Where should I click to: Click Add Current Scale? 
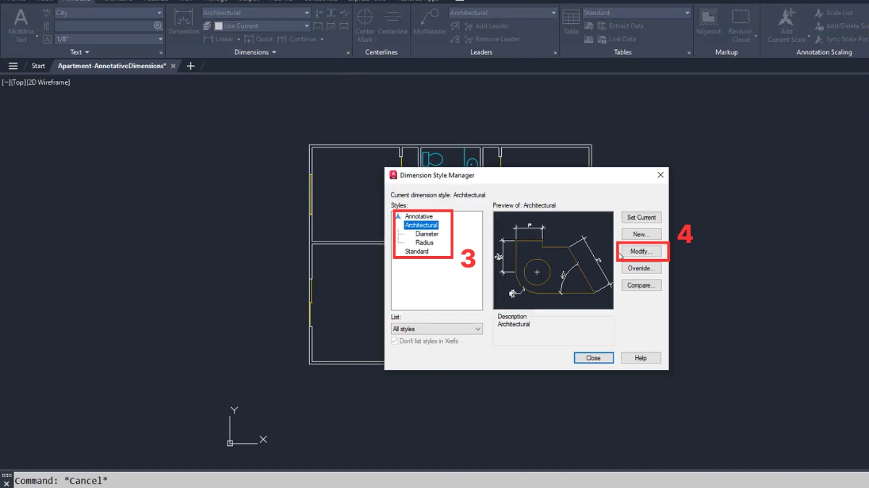coord(786,25)
